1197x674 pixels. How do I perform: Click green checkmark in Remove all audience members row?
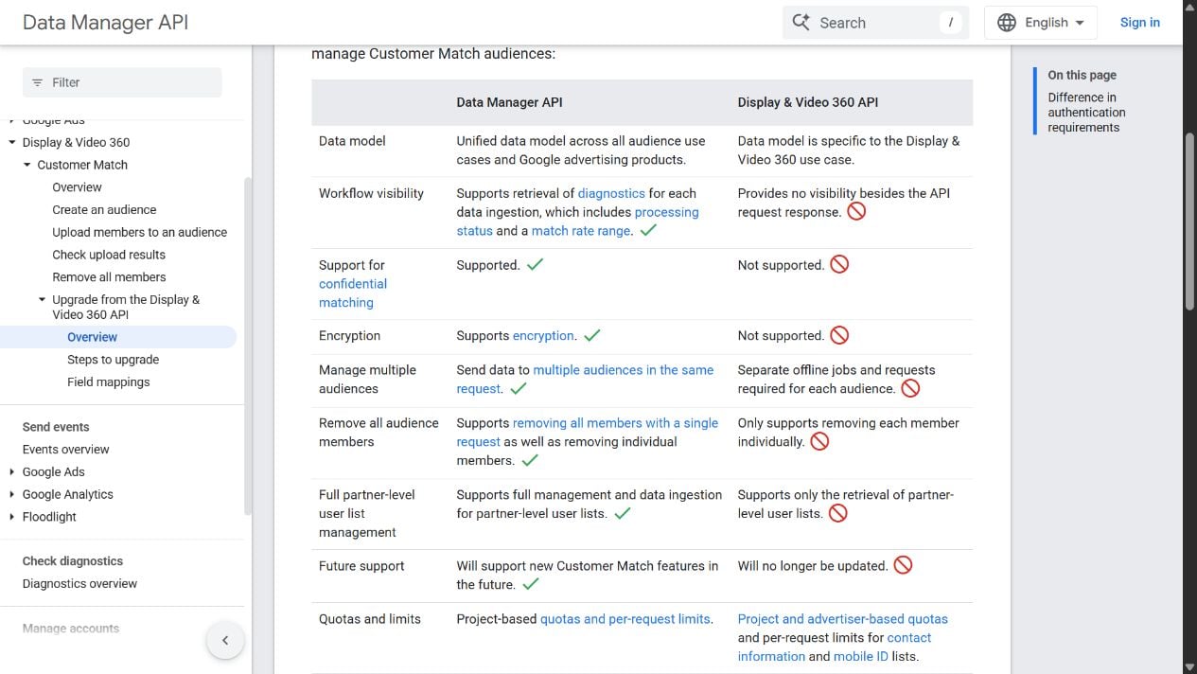(x=530, y=460)
